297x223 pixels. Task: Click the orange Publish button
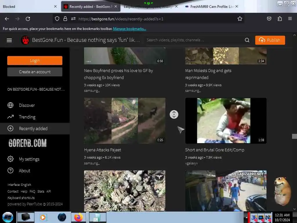tap(270, 40)
